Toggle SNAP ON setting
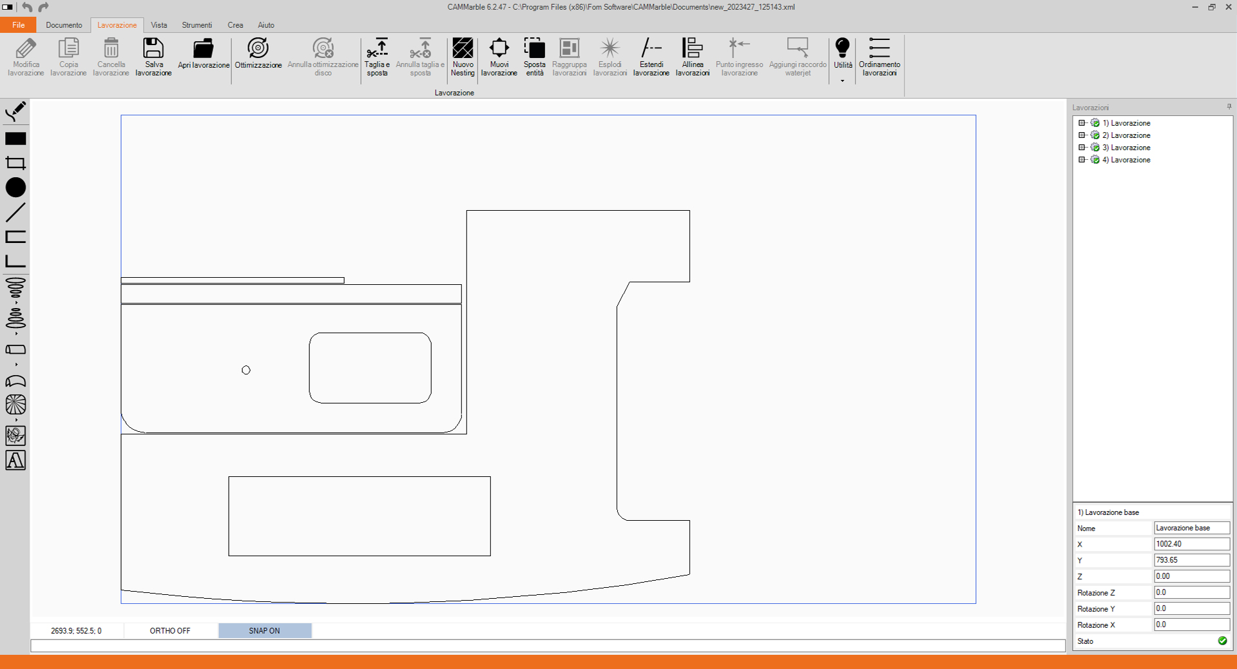Viewport: 1237px width, 669px height. [x=265, y=631]
